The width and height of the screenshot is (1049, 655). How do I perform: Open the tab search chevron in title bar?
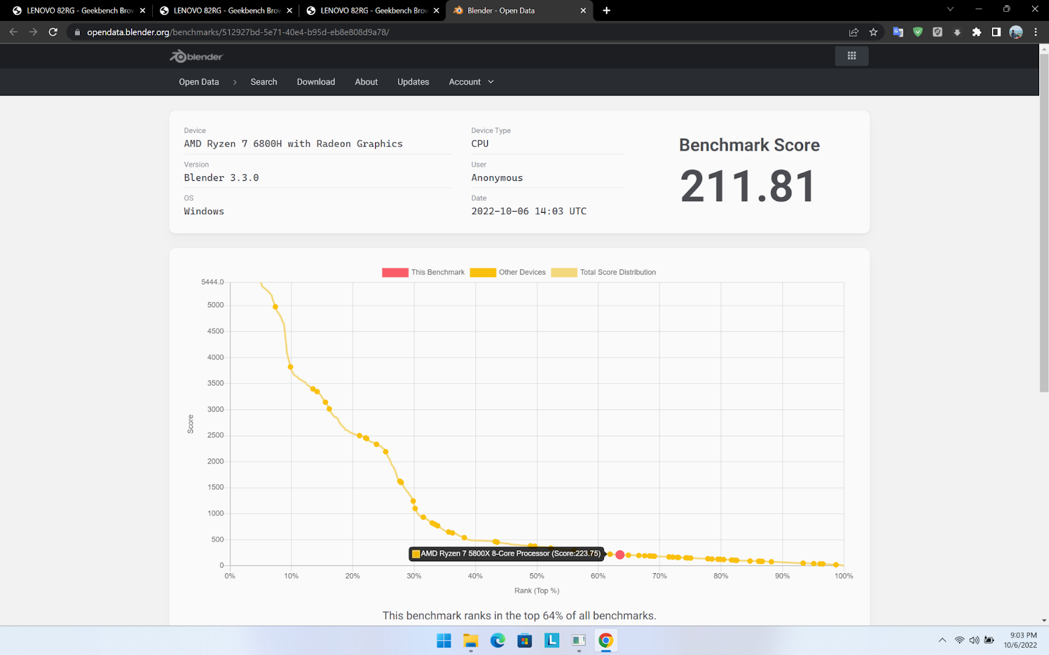click(x=950, y=9)
